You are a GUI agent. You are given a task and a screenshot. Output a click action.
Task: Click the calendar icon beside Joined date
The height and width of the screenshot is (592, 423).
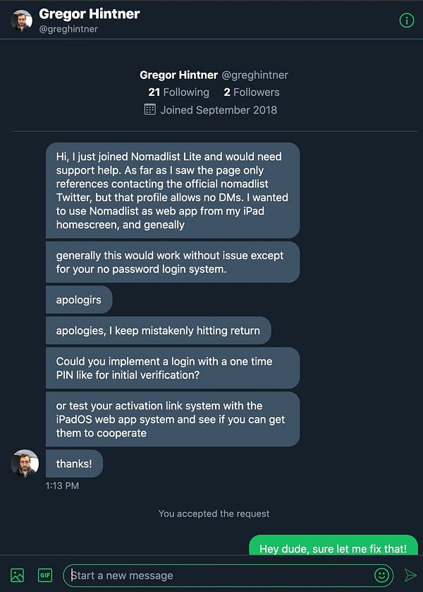[149, 109]
